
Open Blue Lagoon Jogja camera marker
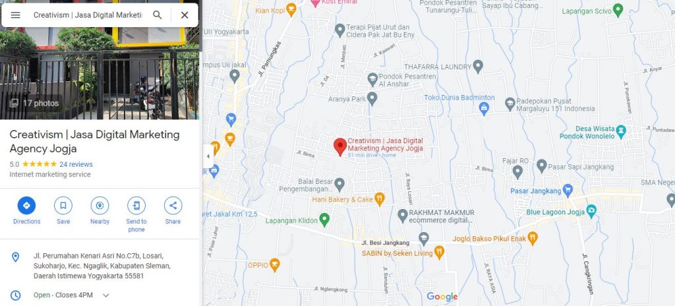coord(591,211)
